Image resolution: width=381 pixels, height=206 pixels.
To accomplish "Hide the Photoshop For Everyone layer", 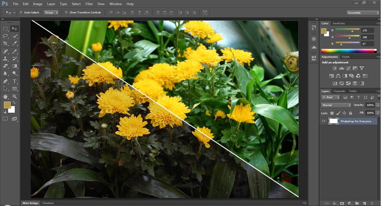I will click(324, 121).
